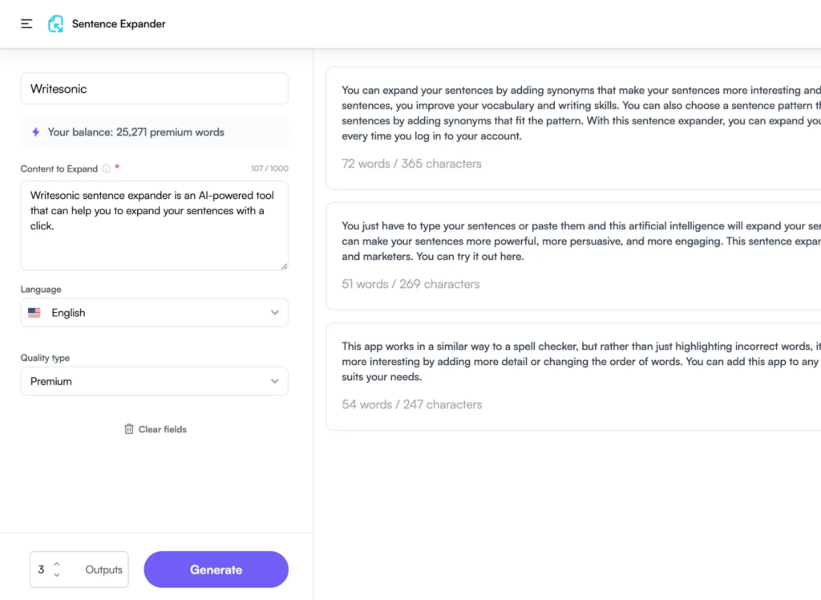Screen dimensions: 821x600
Task: Click the chevron on the Quality type selector
Action: pos(275,381)
